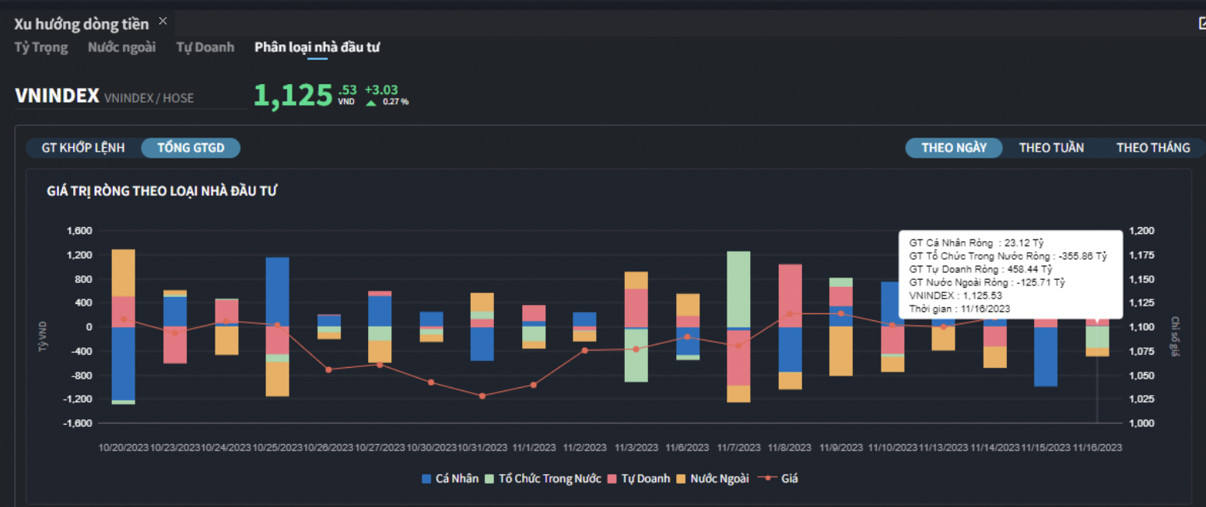Screen dimensions: 1206x507
Task: Click the blue Cá Nhân legend square
Action: 426,479
